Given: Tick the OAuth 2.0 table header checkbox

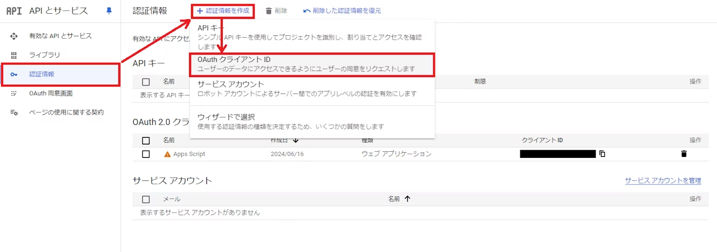Looking at the screenshot, I should (x=146, y=141).
